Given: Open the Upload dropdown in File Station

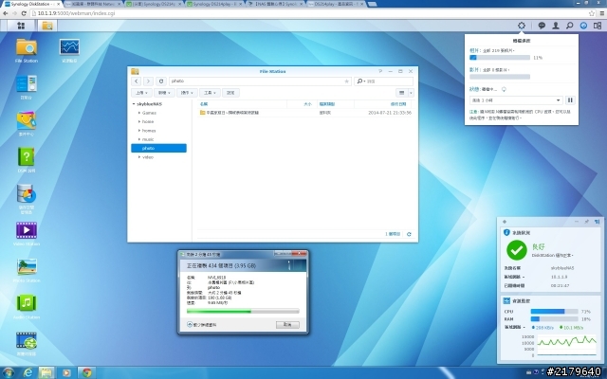Looking at the screenshot, I should click(x=141, y=93).
